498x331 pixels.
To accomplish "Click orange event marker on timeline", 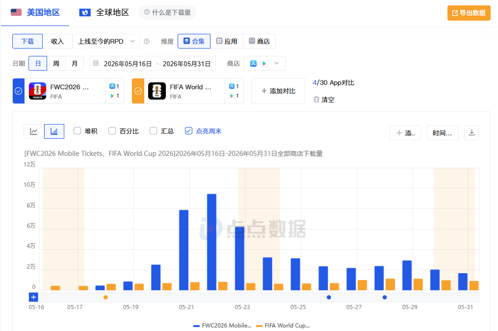I will [x=106, y=297].
